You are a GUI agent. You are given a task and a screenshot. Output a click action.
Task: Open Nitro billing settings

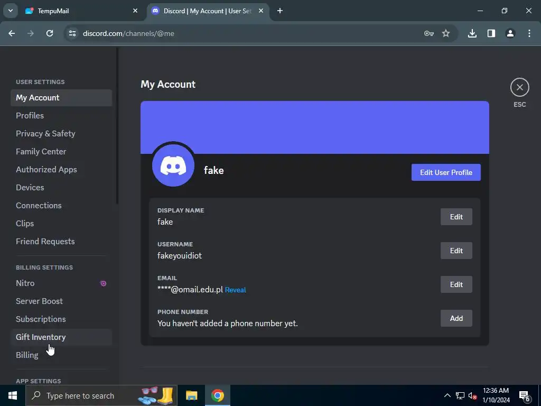61,283
